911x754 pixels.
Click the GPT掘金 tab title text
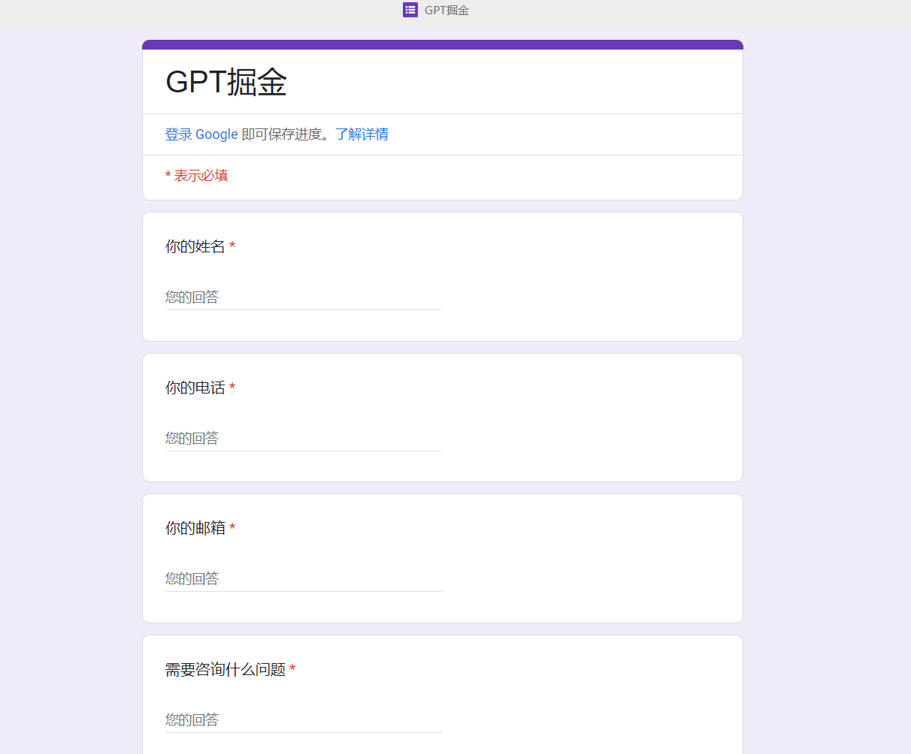(446, 10)
